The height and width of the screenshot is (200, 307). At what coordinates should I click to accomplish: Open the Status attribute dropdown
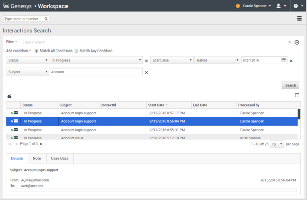click(27, 60)
